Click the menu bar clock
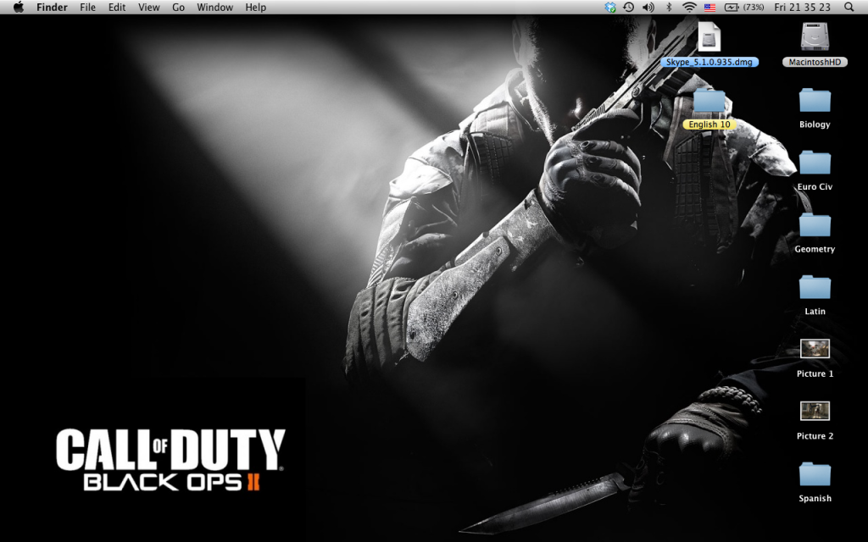Image resolution: width=868 pixels, height=542 pixels. pos(803,7)
